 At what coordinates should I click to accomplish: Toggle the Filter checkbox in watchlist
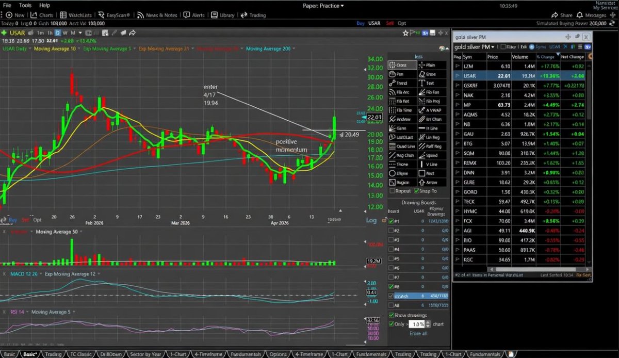[502, 47]
